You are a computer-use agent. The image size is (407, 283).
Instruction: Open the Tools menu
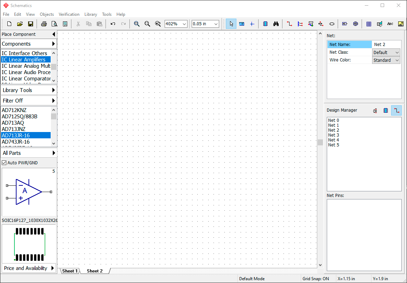107,14
